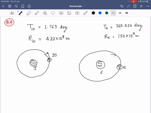Undo the last stroke
This screenshot has width=151, height=113.
point(122,6)
